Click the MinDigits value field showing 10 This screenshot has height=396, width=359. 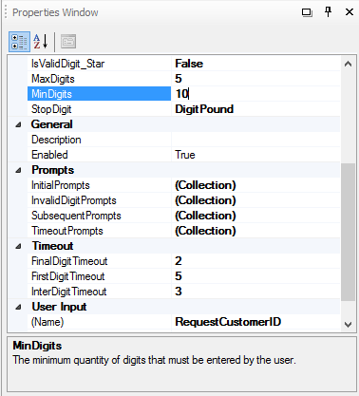point(255,94)
